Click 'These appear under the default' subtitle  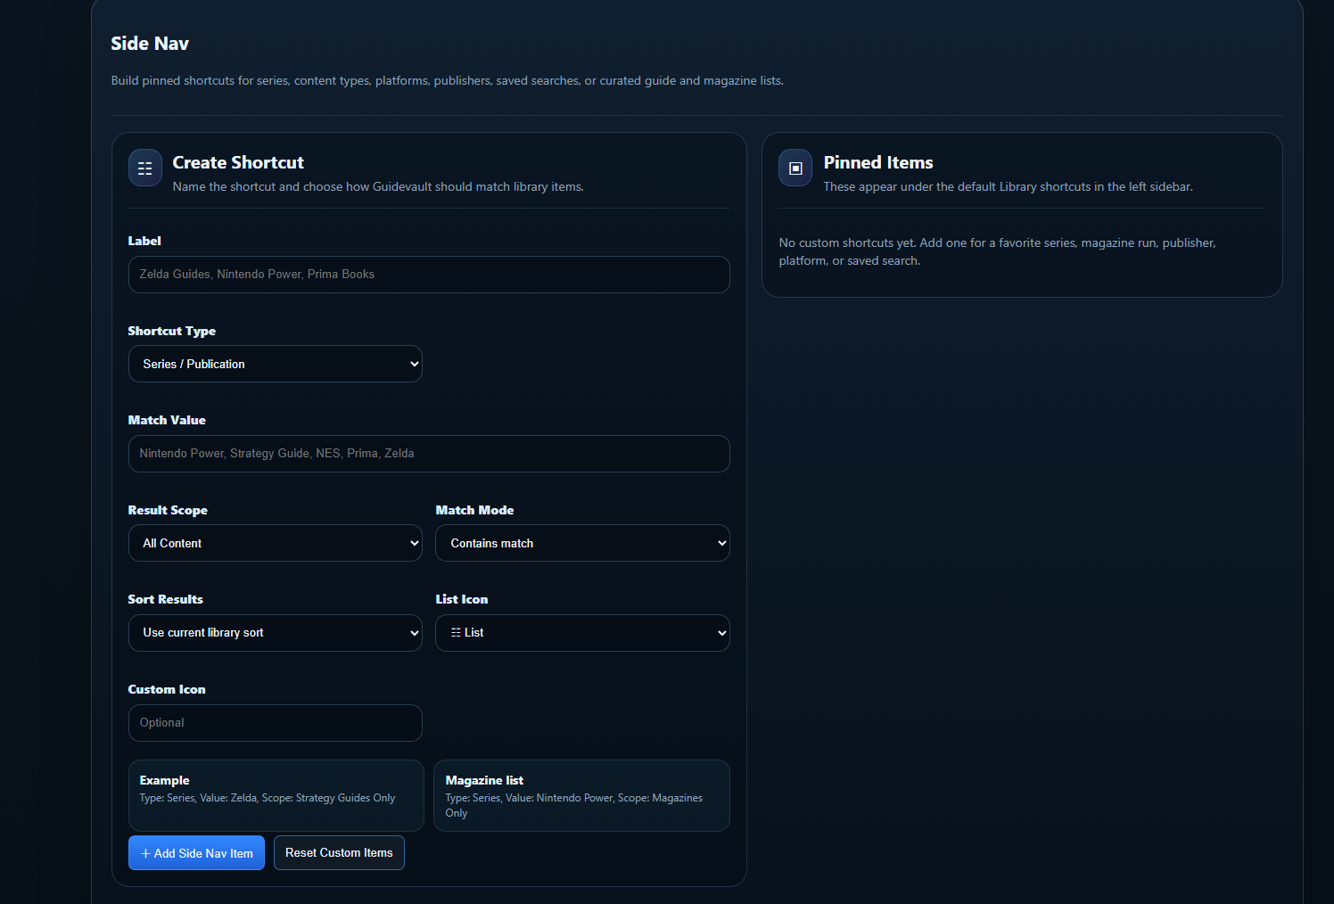coord(1008,186)
